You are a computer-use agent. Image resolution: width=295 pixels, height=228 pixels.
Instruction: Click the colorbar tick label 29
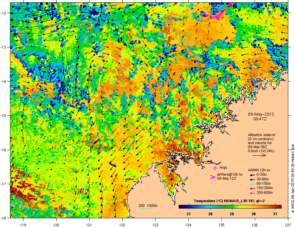[x=232, y=214]
